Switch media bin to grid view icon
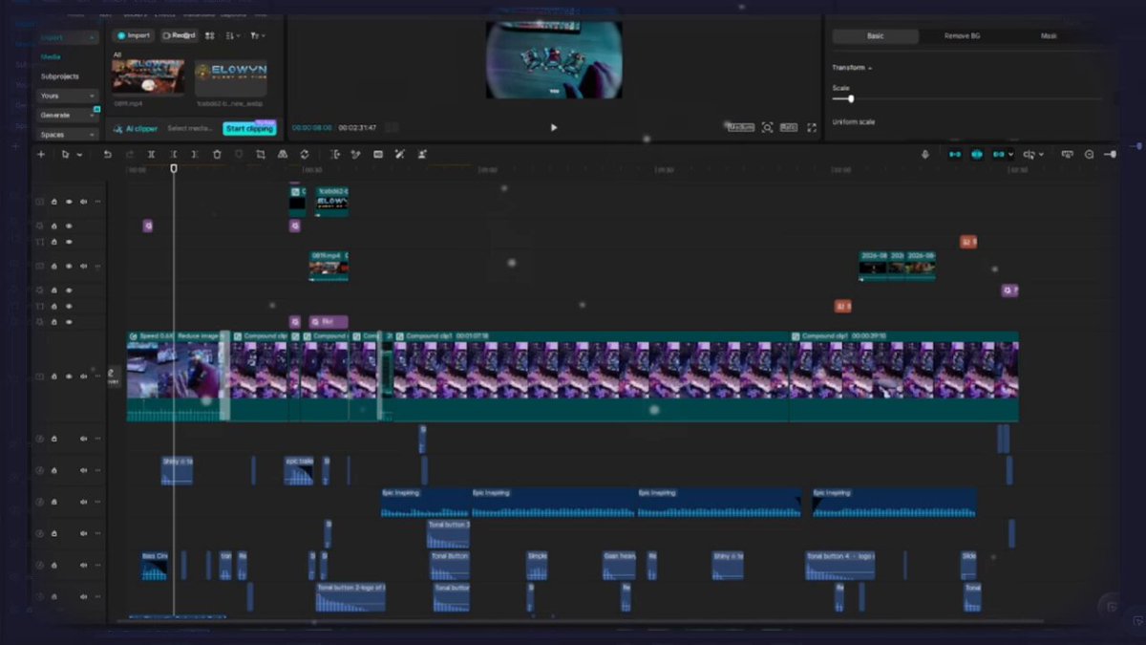Image resolution: width=1146 pixels, height=645 pixels. 210,35
